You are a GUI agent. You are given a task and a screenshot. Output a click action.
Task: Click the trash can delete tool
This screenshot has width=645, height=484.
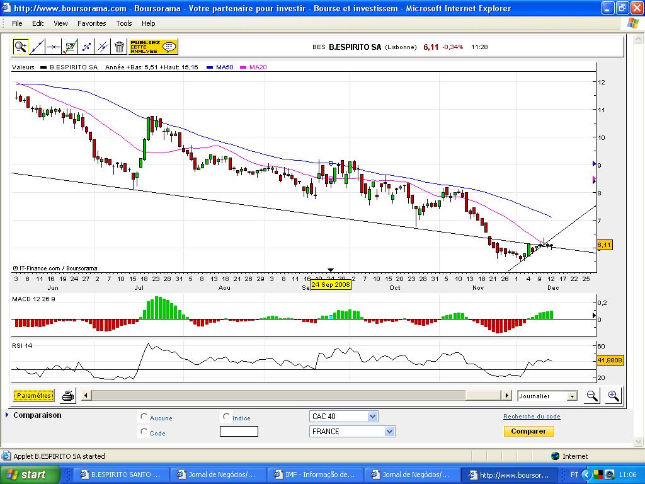119,47
